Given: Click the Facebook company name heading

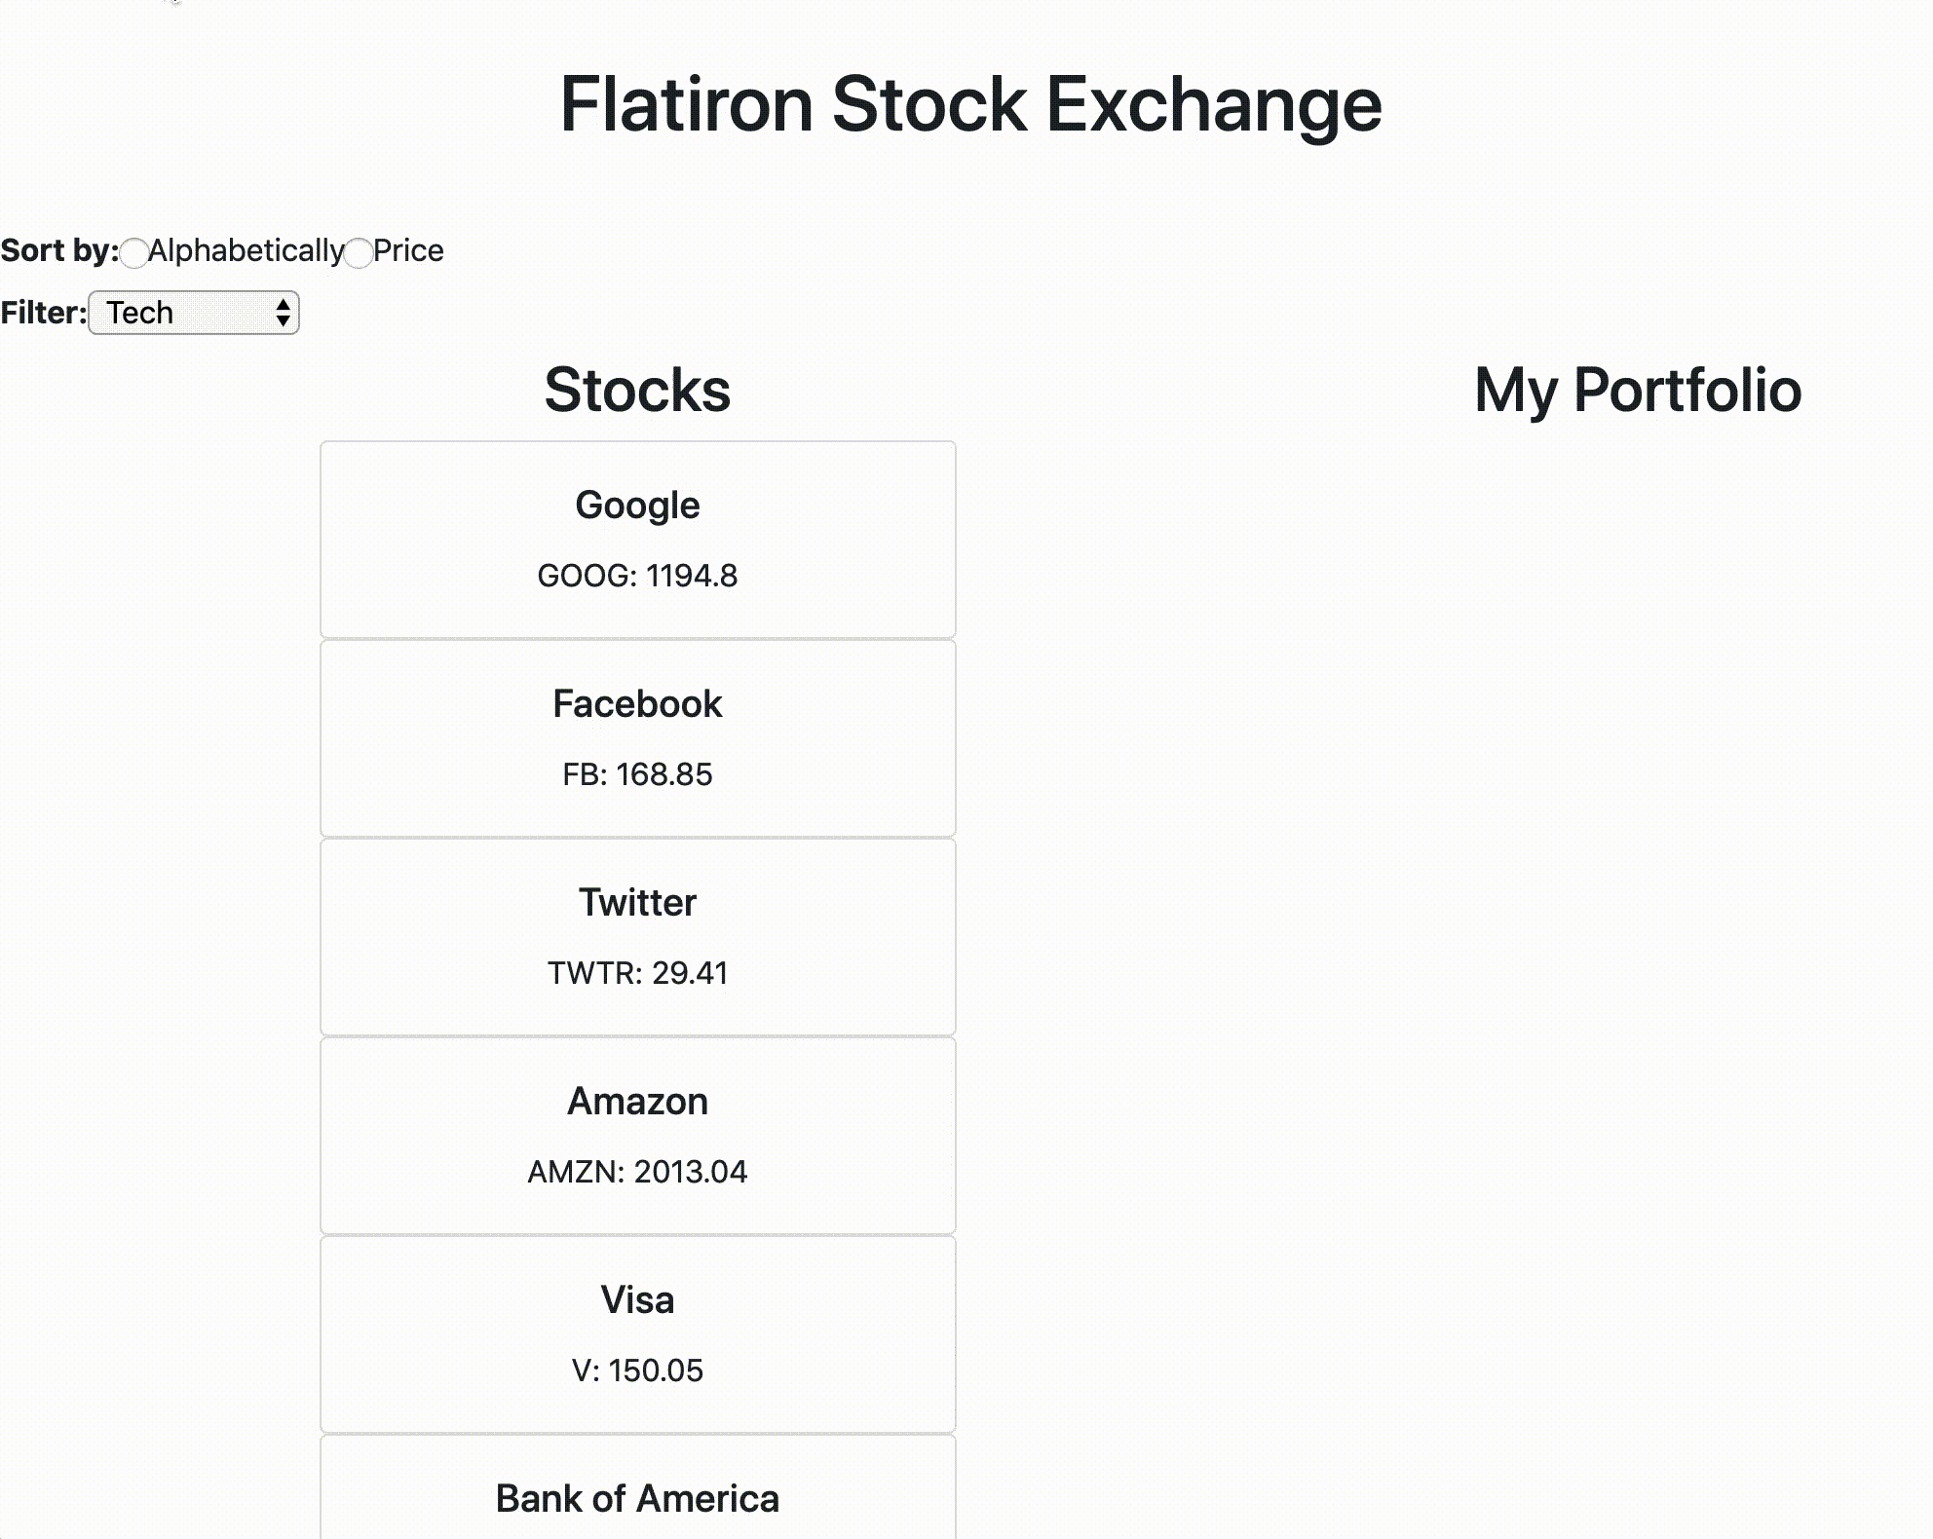Looking at the screenshot, I should (637, 704).
